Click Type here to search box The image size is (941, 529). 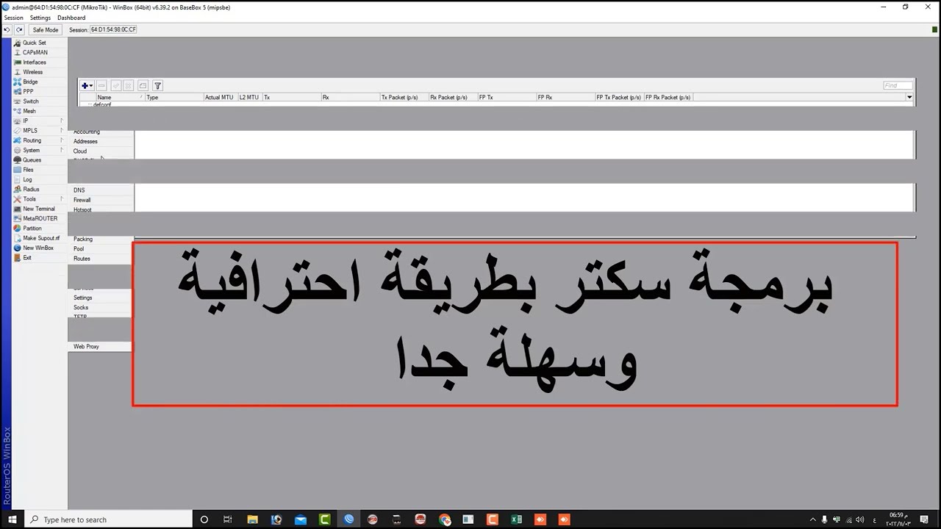point(107,519)
